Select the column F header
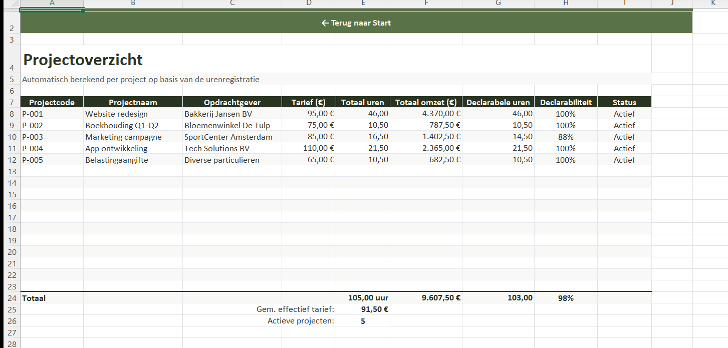 [x=426, y=3]
